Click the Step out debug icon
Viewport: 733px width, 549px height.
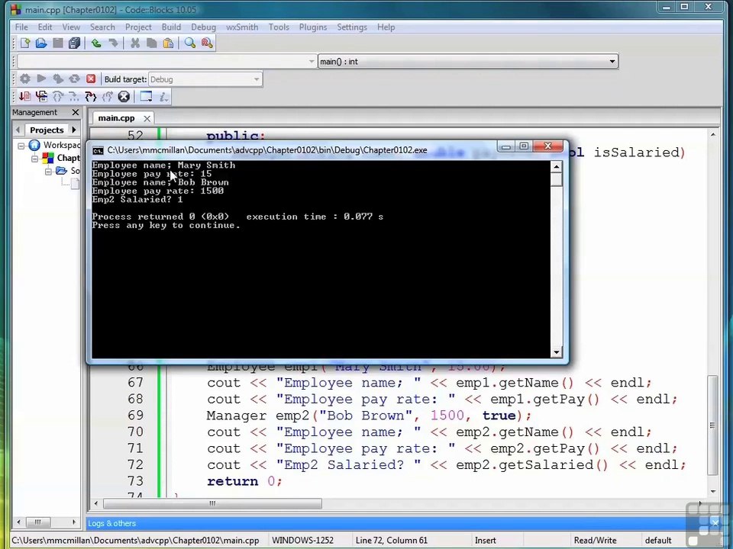coord(107,97)
